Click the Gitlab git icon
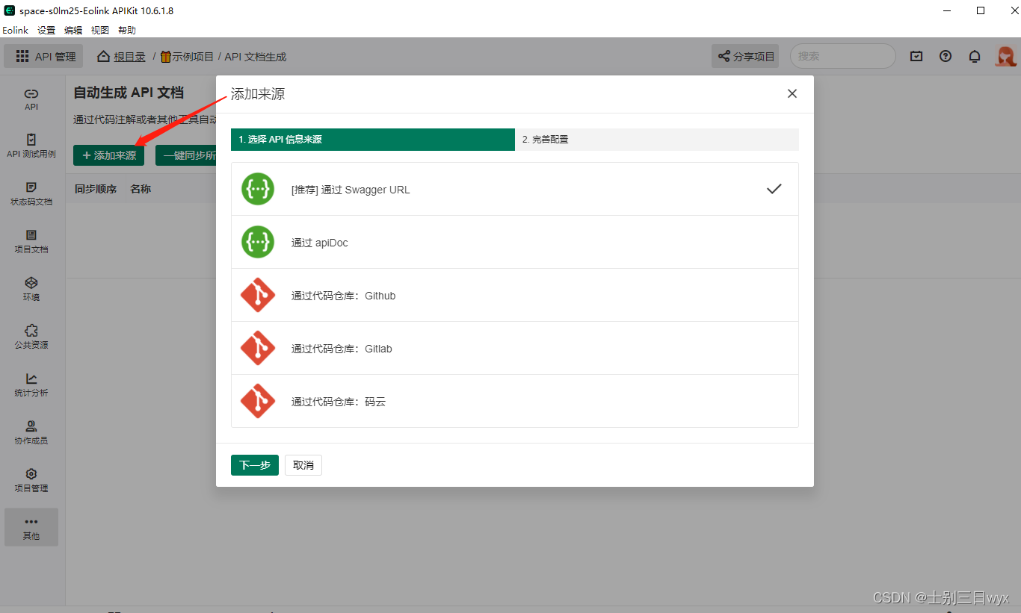The width and height of the screenshot is (1021, 613). tap(258, 349)
